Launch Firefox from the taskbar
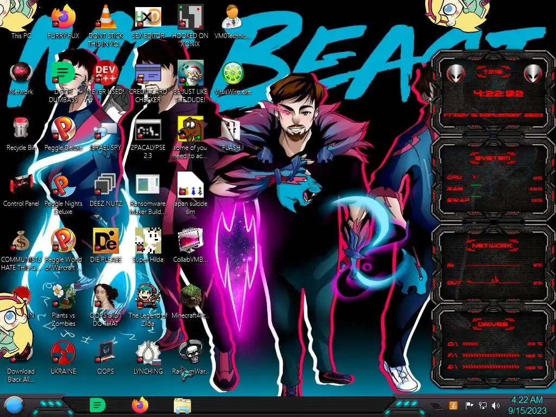This screenshot has height=417, width=556. click(x=140, y=405)
